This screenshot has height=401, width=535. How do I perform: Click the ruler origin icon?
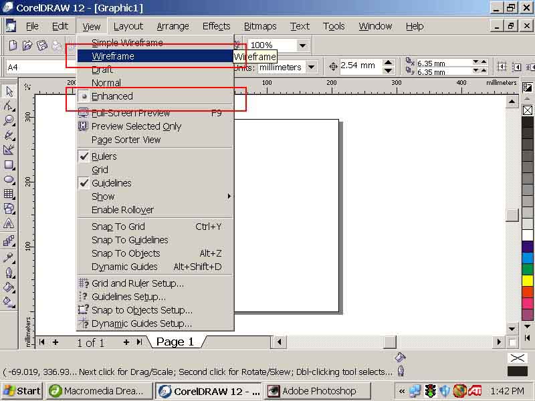[27, 87]
